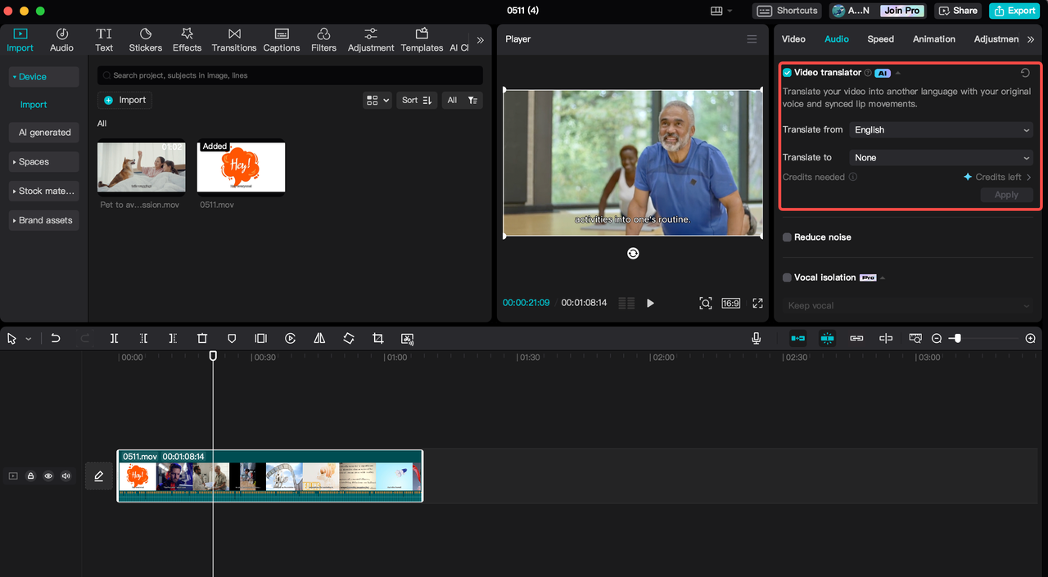Delete the selected clip with trash icon

pos(202,338)
